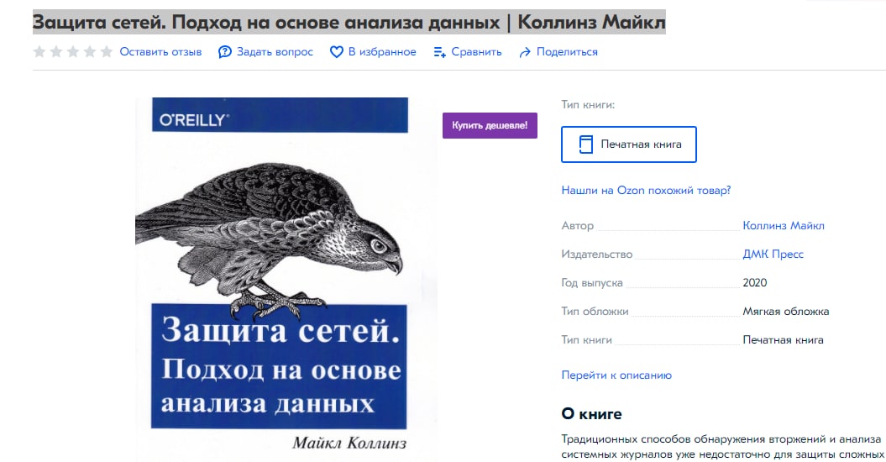The width and height of the screenshot is (886, 462).
Task: Click the third rating star
Action: 73,52
